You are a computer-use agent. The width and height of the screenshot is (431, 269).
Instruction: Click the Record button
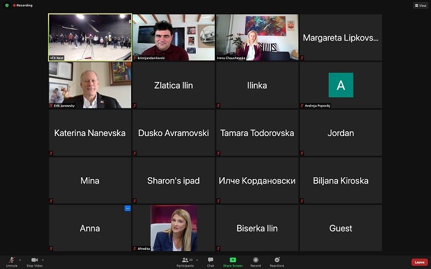click(x=256, y=262)
